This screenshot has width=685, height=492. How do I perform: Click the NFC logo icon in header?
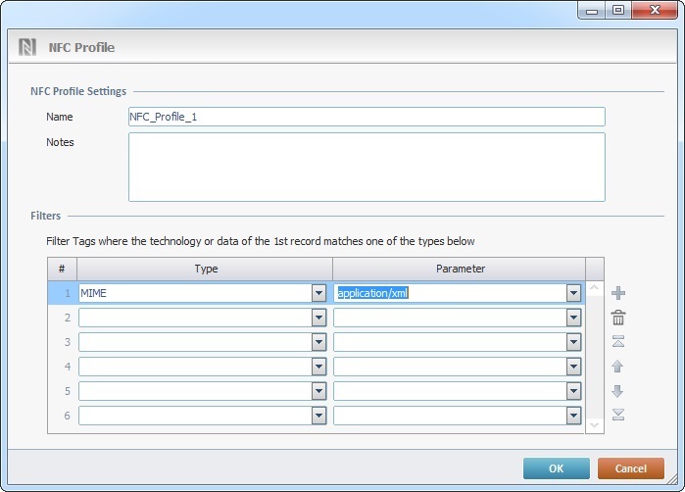[x=27, y=47]
